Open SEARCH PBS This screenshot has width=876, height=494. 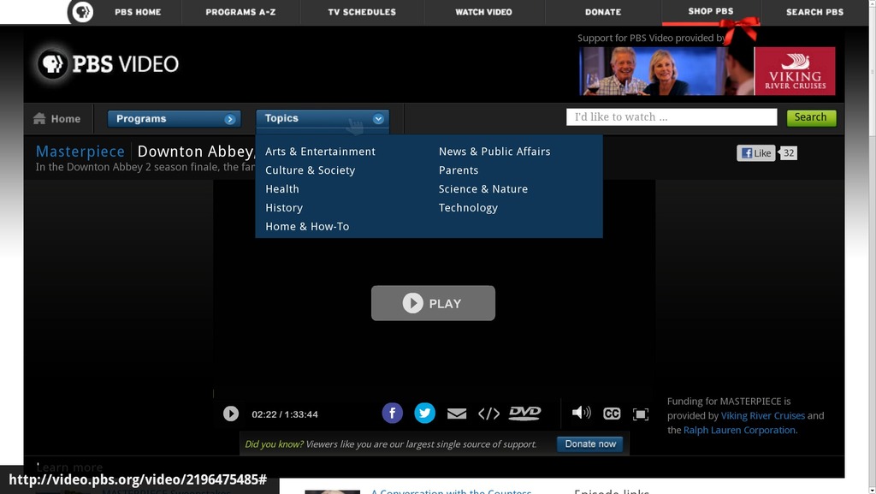click(815, 12)
